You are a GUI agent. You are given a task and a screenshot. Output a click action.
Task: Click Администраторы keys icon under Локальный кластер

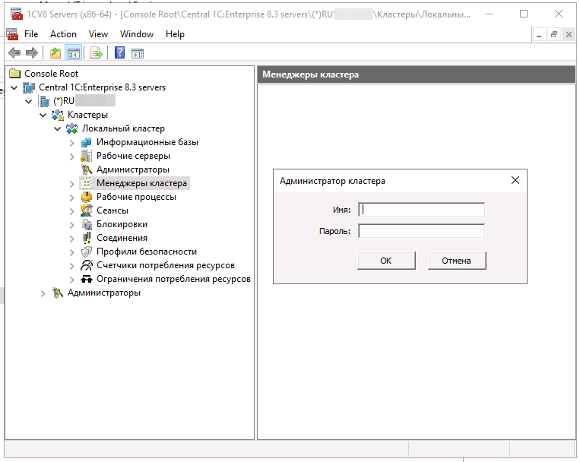click(86, 169)
